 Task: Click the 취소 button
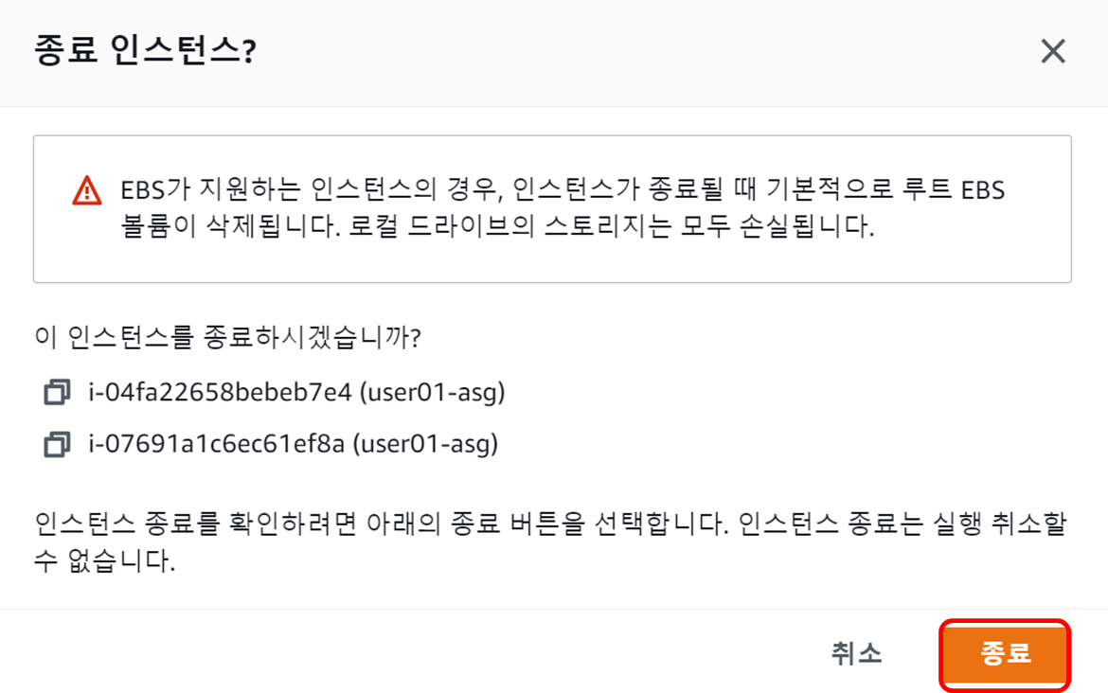tap(856, 653)
